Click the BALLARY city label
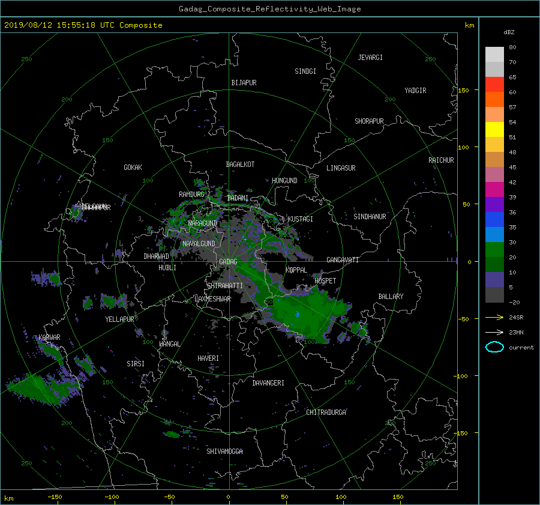Image resolution: width=540 pixels, height=505 pixels. coord(391,297)
